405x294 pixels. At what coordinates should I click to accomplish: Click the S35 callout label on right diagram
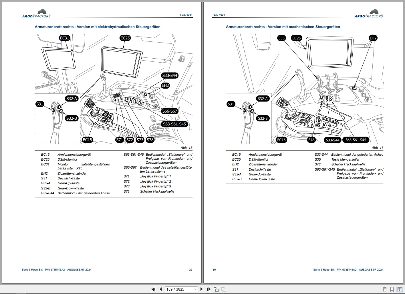(282, 38)
